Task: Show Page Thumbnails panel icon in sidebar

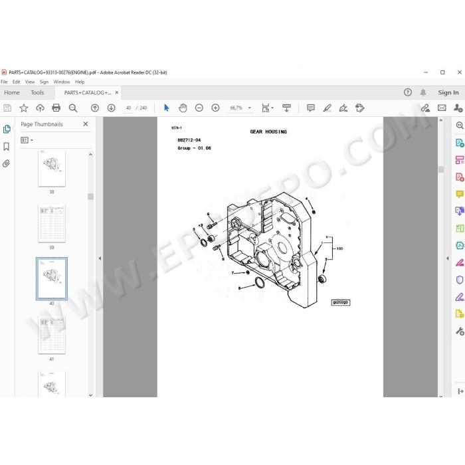Action: click(7, 129)
